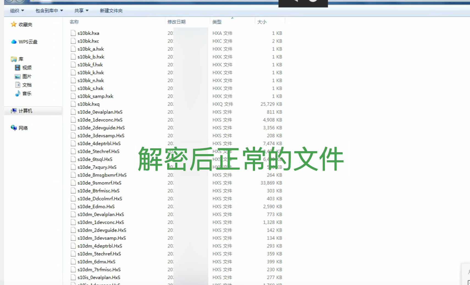The image size is (470, 285).
Task: Select file name s10dm_7trfmisc.HxS
Action: point(99,270)
